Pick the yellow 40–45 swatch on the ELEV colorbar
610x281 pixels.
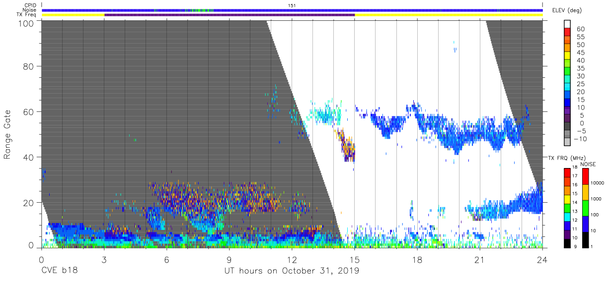coord(568,56)
